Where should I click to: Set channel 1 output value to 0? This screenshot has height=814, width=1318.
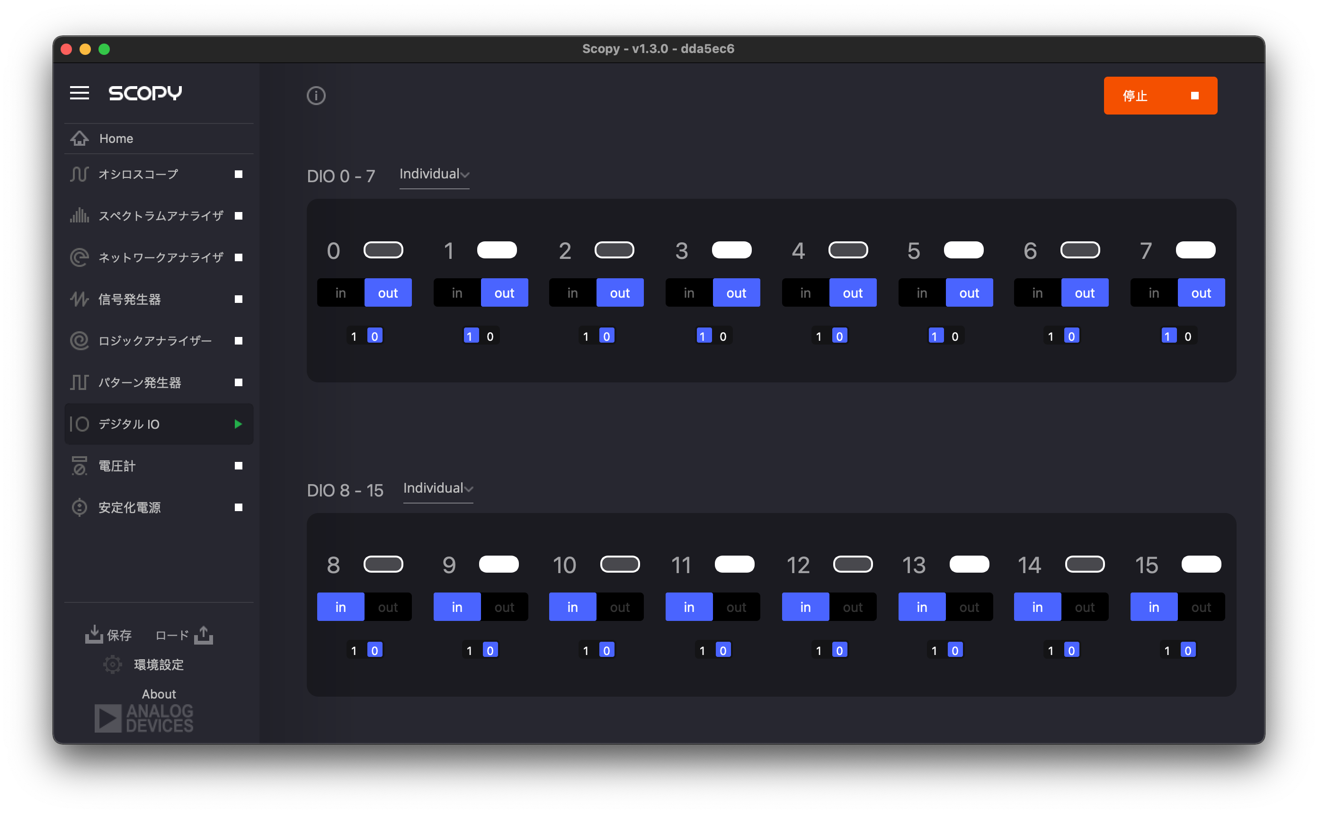point(490,336)
